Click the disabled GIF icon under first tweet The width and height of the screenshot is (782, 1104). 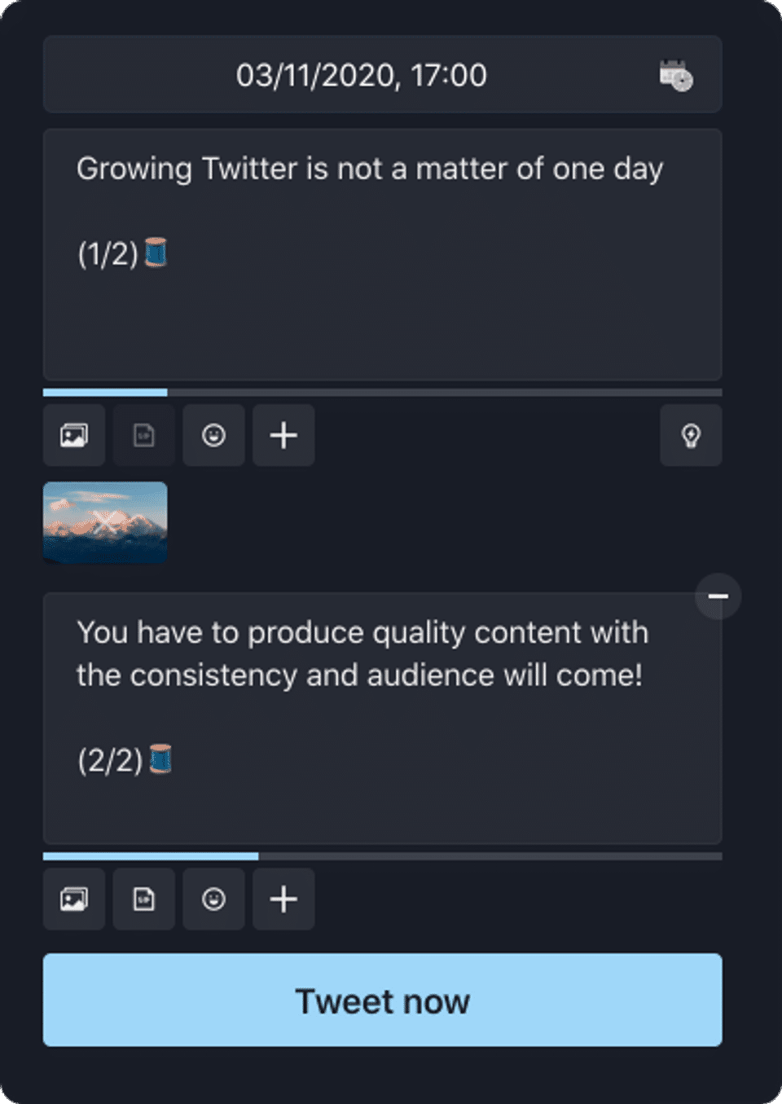point(144,435)
